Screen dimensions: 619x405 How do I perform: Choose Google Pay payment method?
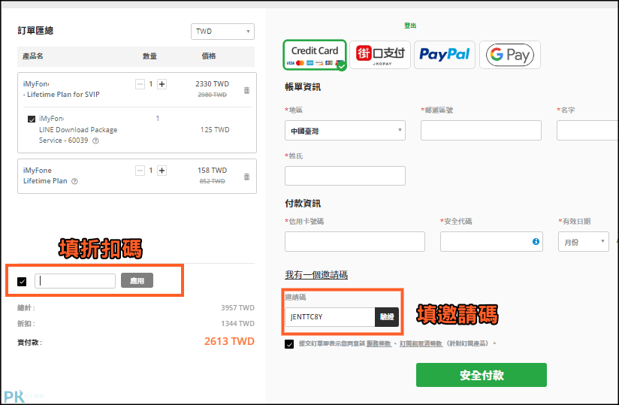point(510,55)
